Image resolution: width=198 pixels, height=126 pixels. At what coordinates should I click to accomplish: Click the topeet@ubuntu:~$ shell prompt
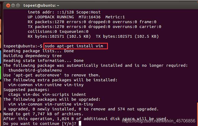pyautogui.click(x=23, y=46)
